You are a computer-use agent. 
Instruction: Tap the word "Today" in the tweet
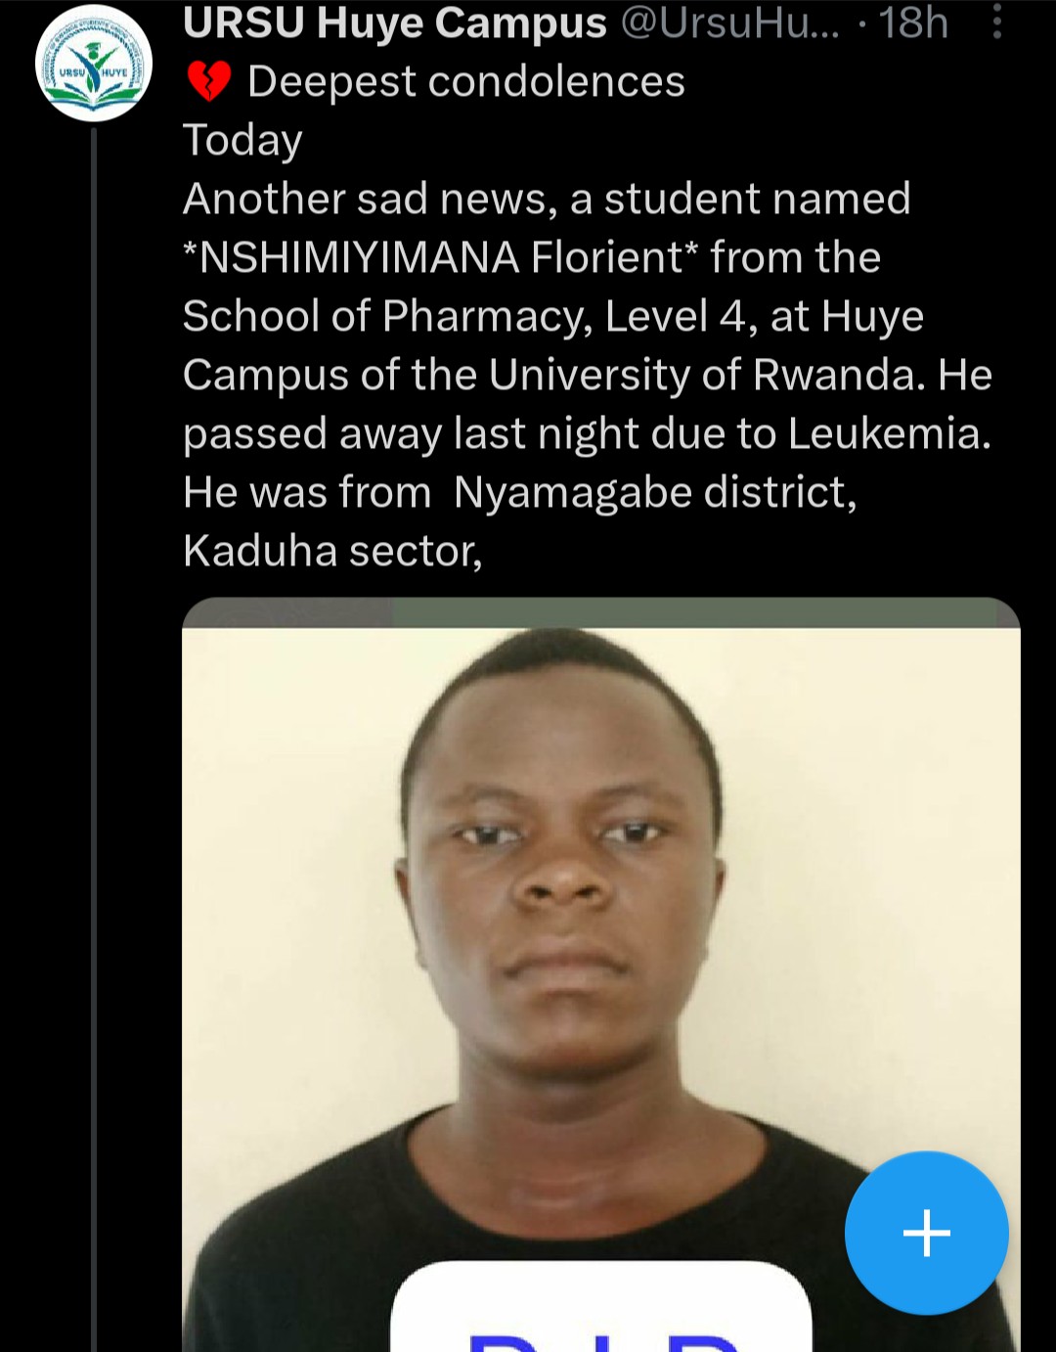(242, 140)
